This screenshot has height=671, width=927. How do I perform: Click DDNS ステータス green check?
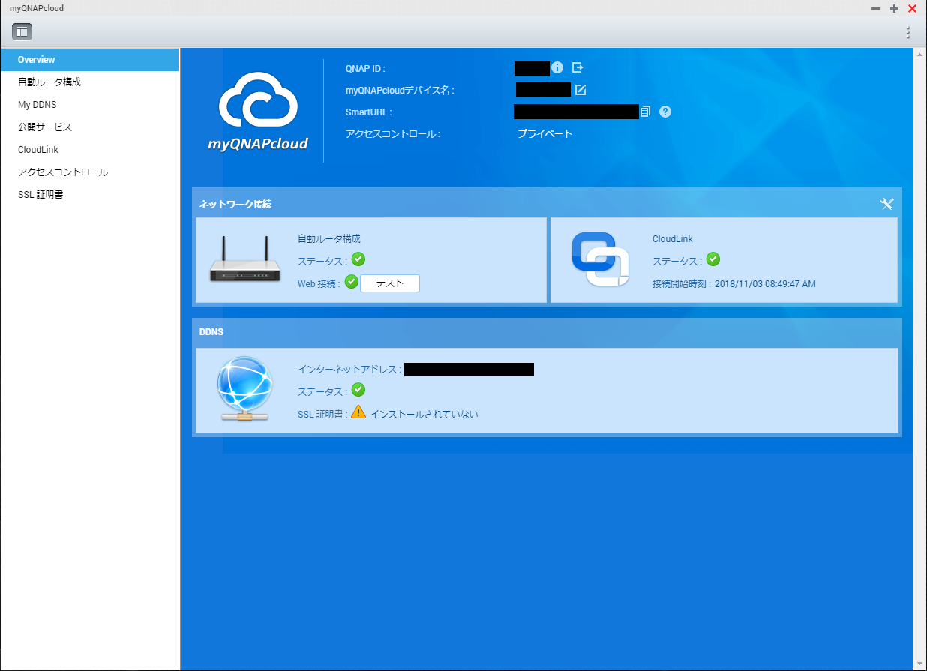(x=358, y=390)
